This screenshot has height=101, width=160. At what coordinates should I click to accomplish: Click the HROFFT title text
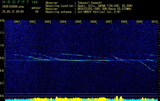(16, 2)
